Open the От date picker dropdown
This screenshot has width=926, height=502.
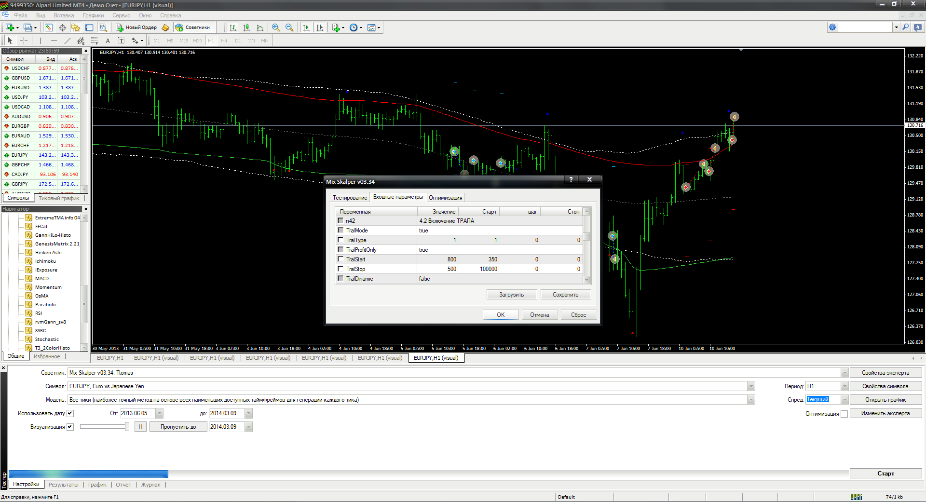click(x=159, y=413)
